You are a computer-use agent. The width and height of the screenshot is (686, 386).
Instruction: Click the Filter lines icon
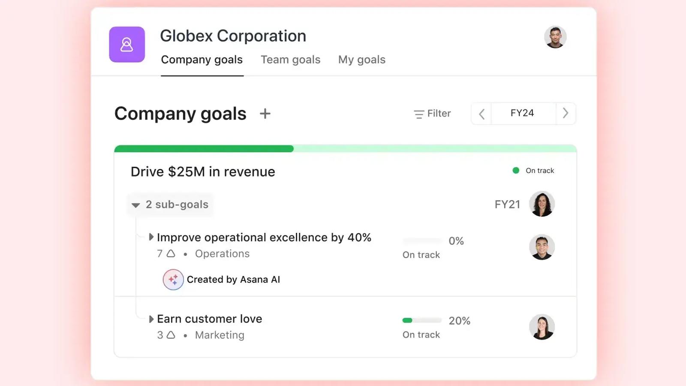click(419, 114)
